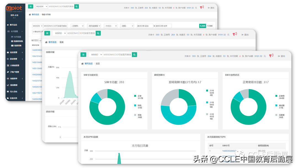Click the chart icon for 报表数据
Viewport: 298px width, 168px height.
[x=8, y=85]
